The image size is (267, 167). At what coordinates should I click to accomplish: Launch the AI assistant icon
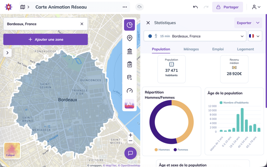(129, 104)
